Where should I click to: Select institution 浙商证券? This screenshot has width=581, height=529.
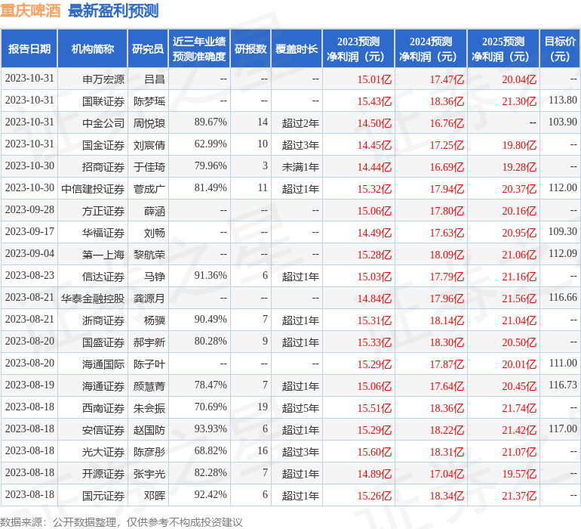click(103, 320)
